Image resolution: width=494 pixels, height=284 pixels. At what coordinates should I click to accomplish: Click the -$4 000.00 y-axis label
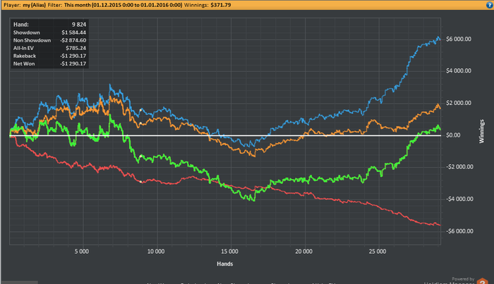(459, 199)
